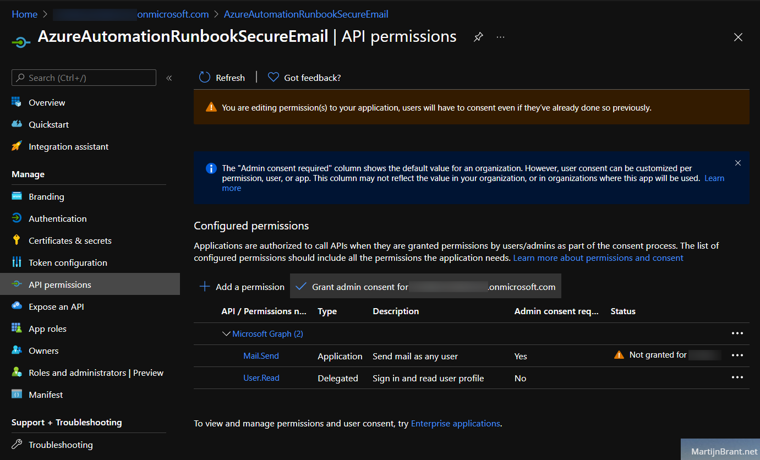Click the Search (Ctrl+/) input field
760x460 pixels.
pyautogui.click(x=84, y=78)
